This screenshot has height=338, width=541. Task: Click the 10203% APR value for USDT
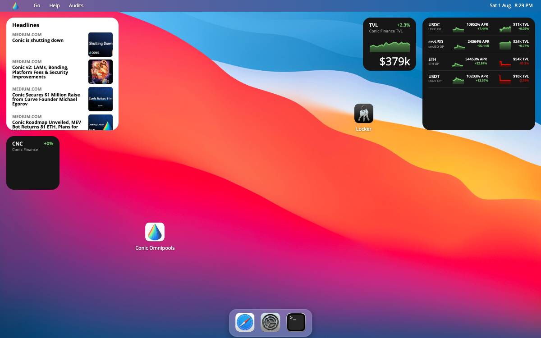[477, 76]
